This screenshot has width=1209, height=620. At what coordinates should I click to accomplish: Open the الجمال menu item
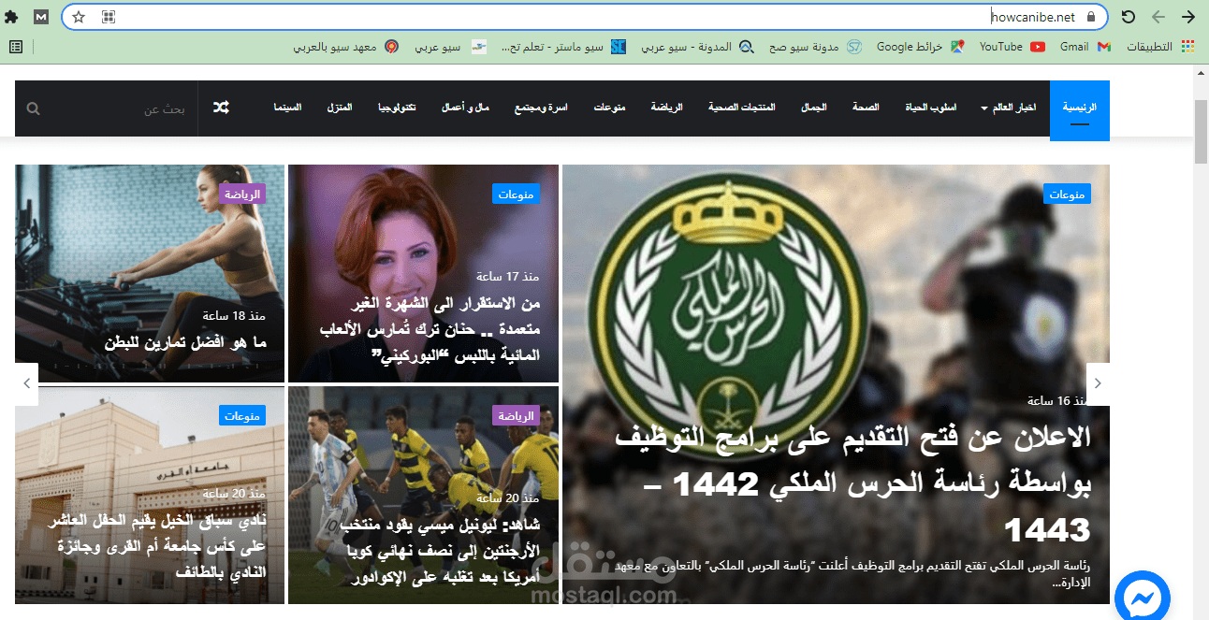813,108
